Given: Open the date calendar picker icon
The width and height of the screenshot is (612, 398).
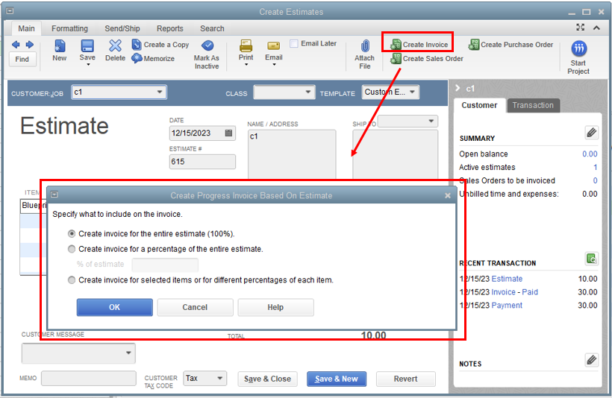Looking at the screenshot, I should [x=228, y=133].
